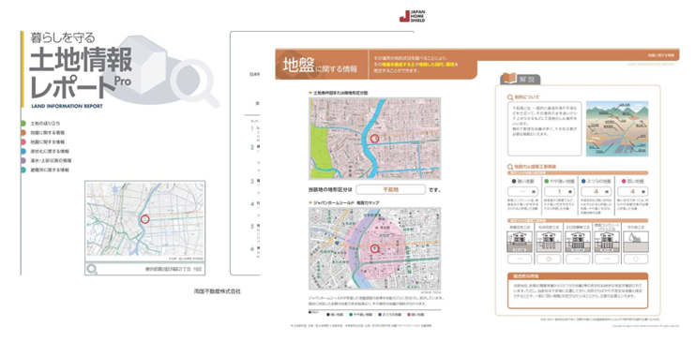Open 液状化に関する情報 in the cover contents list

50,151
